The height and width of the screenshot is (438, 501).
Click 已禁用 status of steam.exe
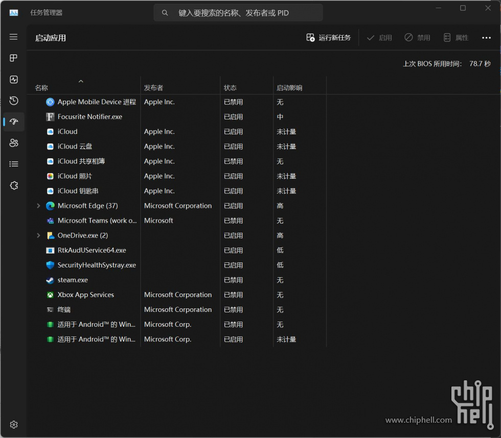coord(233,280)
